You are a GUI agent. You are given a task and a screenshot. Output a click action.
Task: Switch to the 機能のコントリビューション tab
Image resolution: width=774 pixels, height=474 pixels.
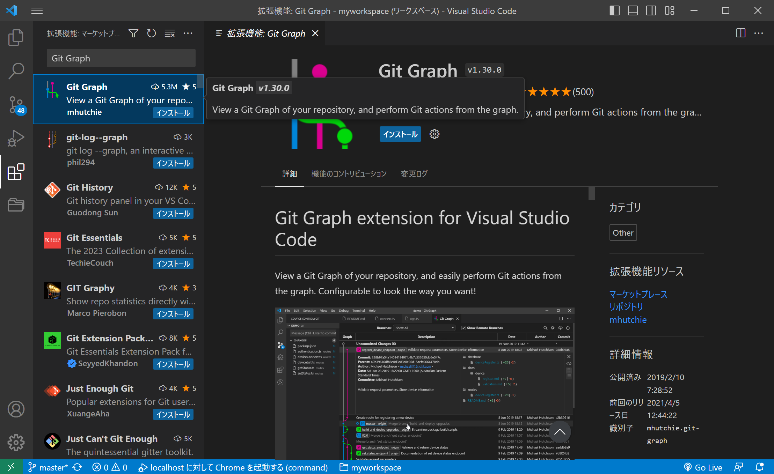[x=349, y=173]
